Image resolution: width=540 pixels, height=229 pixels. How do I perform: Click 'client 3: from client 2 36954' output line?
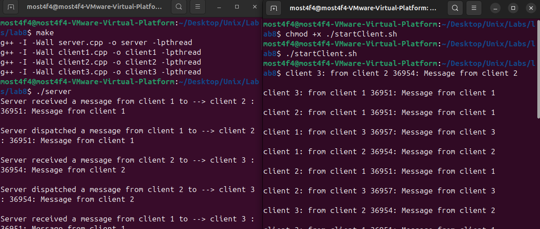click(x=402, y=73)
